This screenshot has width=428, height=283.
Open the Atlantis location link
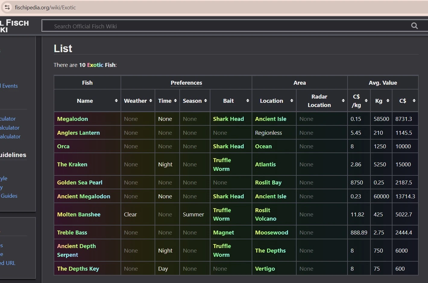pyautogui.click(x=265, y=164)
